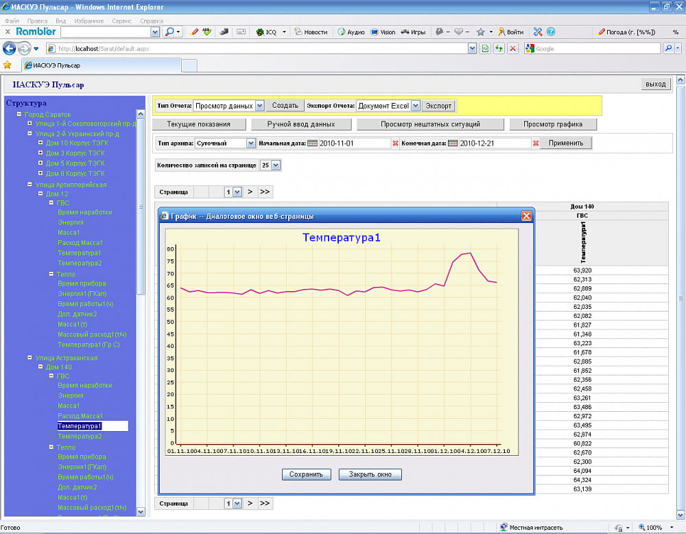The width and height of the screenshot is (686, 534).
Task: Clear the start date with red X
Action: coord(395,143)
